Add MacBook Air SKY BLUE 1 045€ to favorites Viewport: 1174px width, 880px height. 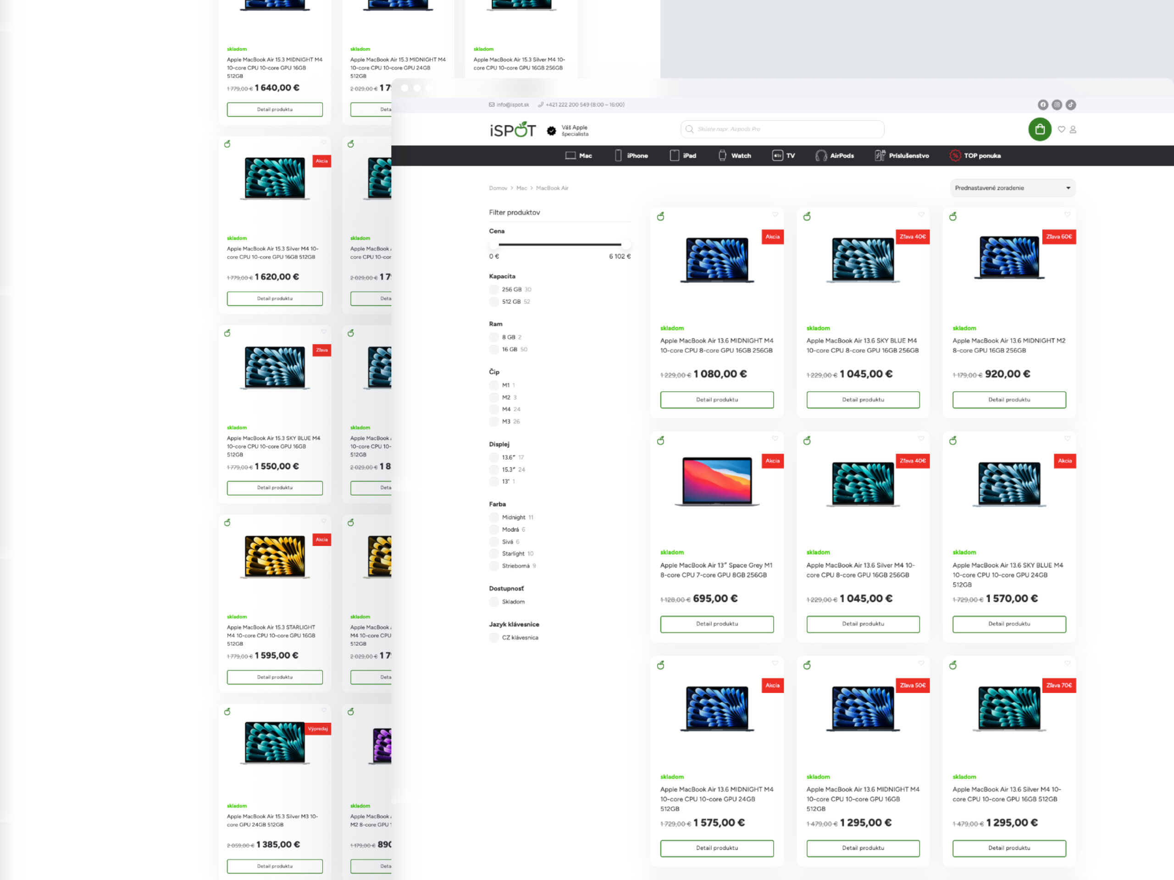pyautogui.click(x=921, y=214)
